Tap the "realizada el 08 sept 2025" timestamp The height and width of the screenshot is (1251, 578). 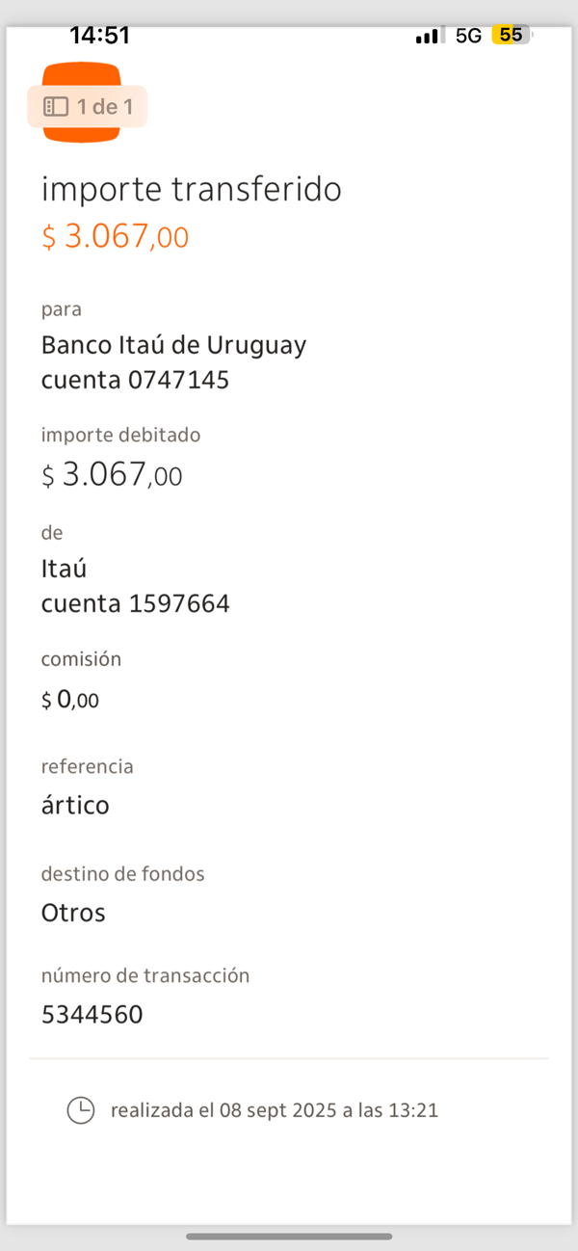pos(275,1110)
